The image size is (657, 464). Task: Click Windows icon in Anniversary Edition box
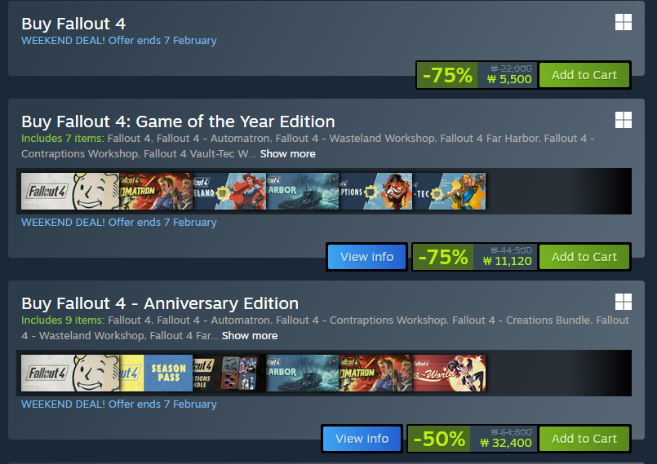[x=624, y=302]
